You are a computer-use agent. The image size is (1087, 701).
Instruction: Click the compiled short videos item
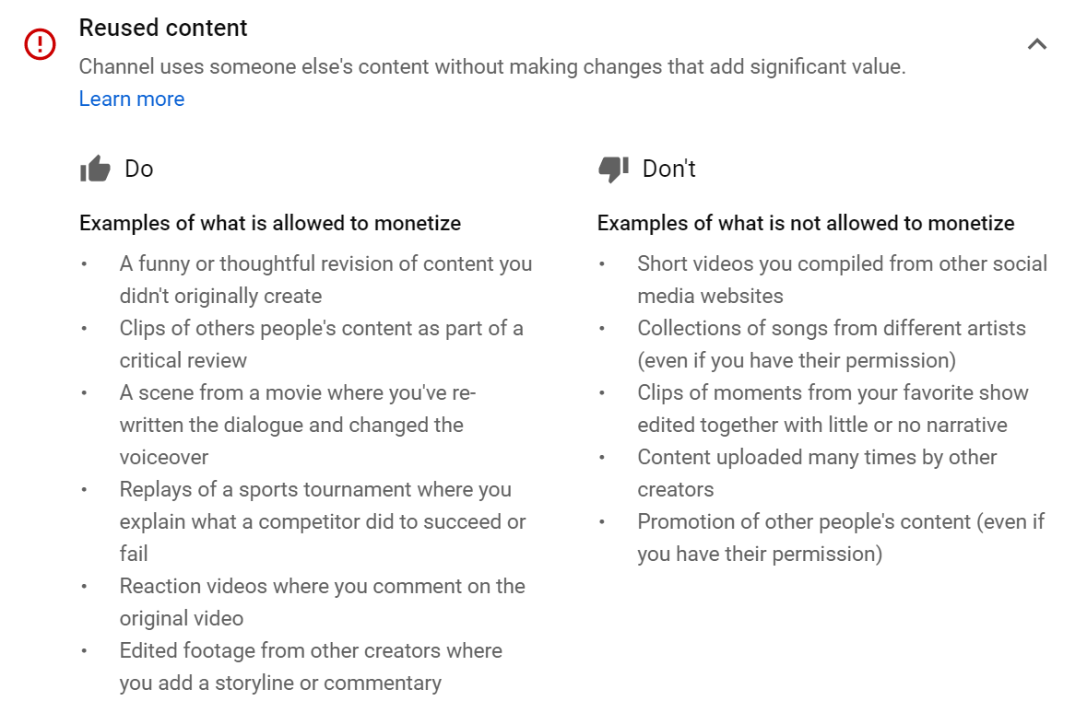point(843,280)
